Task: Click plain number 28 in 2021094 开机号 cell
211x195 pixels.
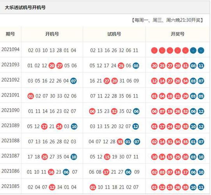Action: tap(59, 50)
